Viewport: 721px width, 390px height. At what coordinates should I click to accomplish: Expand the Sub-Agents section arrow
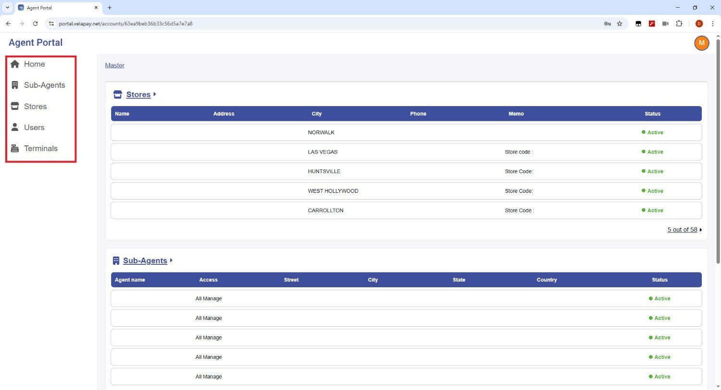[171, 260]
